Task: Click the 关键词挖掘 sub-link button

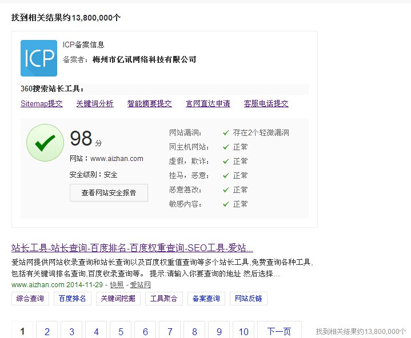Action: [117, 299]
